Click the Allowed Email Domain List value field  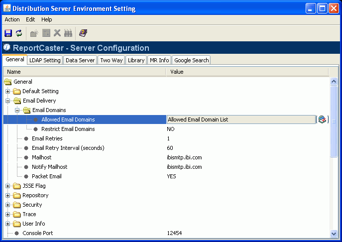241,120
